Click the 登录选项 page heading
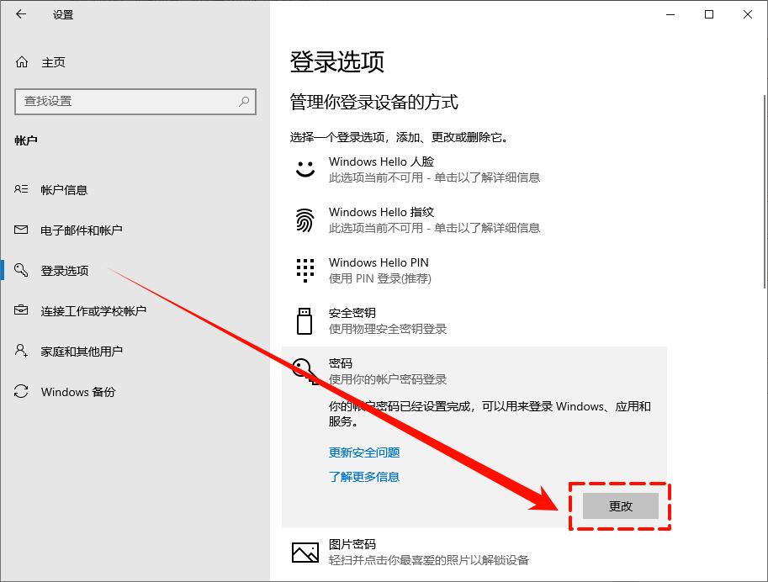The width and height of the screenshot is (768, 582). point(337,61)
